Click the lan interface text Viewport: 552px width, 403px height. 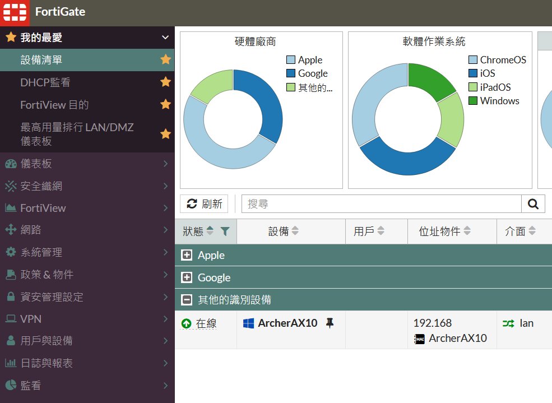coord(527,323)
